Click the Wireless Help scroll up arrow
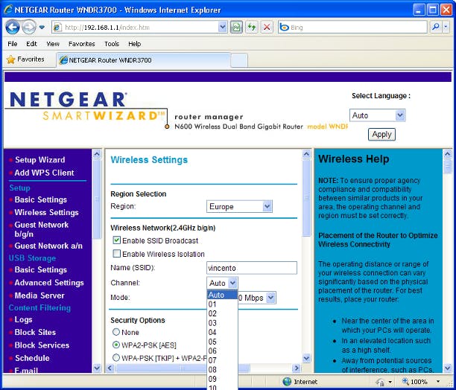Screen dimensions: 456x390 tap(448, 154)
